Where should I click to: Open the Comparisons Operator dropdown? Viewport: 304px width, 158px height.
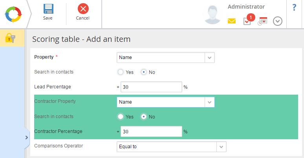(x=171, y=147)
